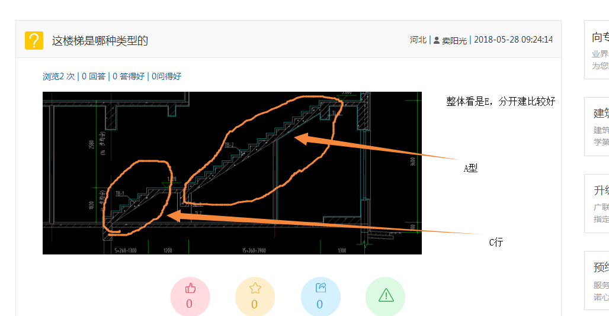609x316 pixels.
Task: Click the green warning report button
Action: pyautogui.click(x=385, y=296)
